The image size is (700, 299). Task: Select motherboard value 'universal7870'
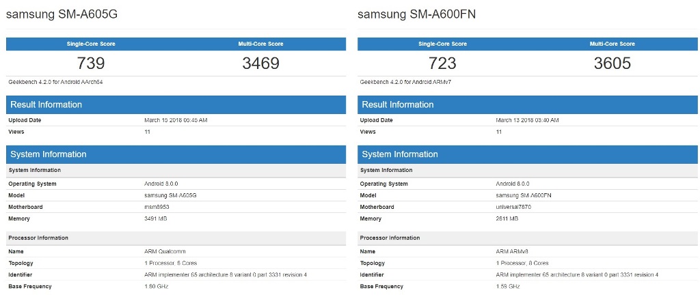(513, 208)
